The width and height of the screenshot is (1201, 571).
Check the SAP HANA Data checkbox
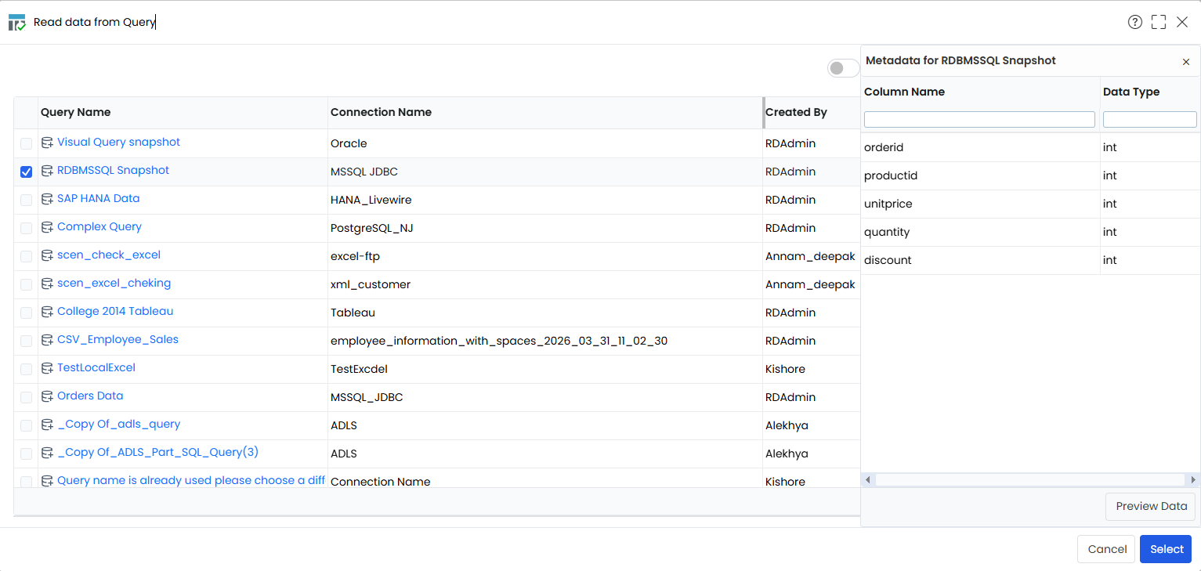click(27, 200)
